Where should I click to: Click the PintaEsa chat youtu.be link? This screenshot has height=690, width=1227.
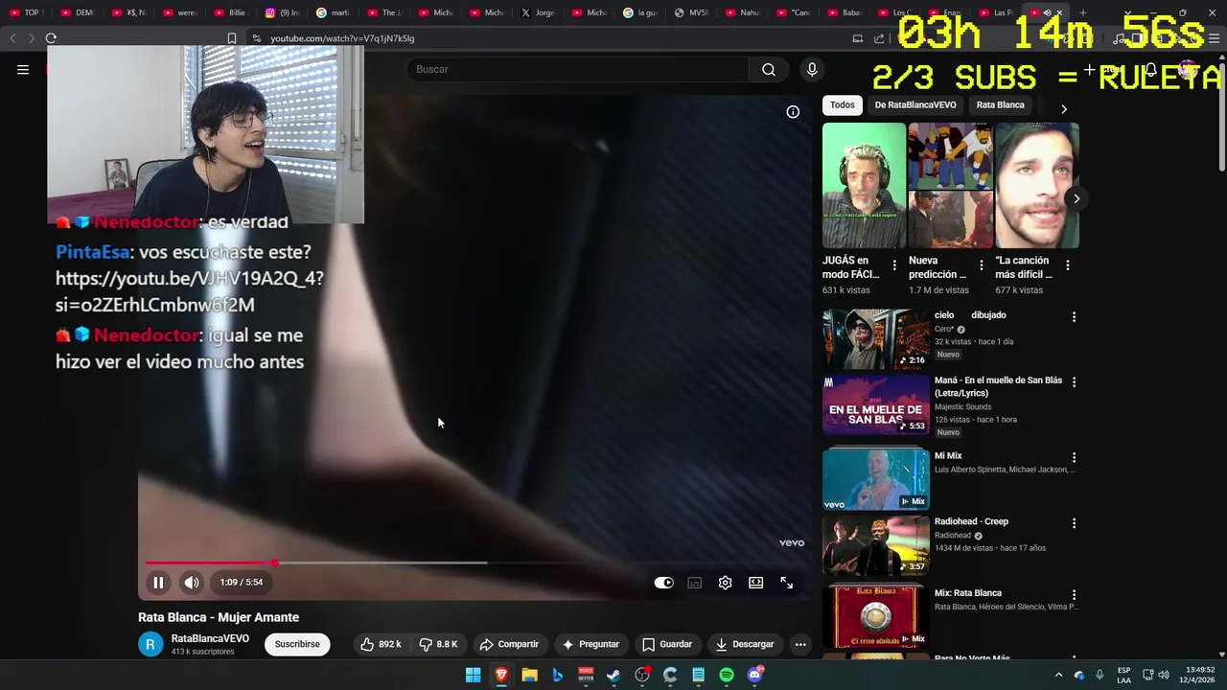190,291
